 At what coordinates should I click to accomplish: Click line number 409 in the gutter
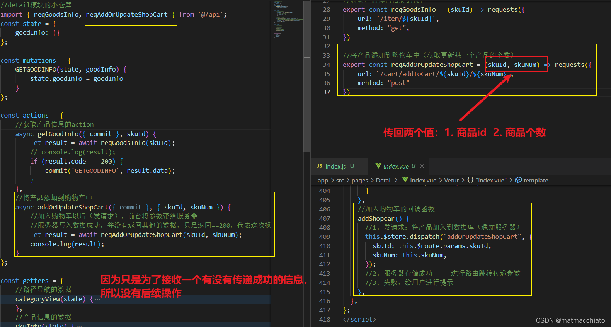click(325, 237)
